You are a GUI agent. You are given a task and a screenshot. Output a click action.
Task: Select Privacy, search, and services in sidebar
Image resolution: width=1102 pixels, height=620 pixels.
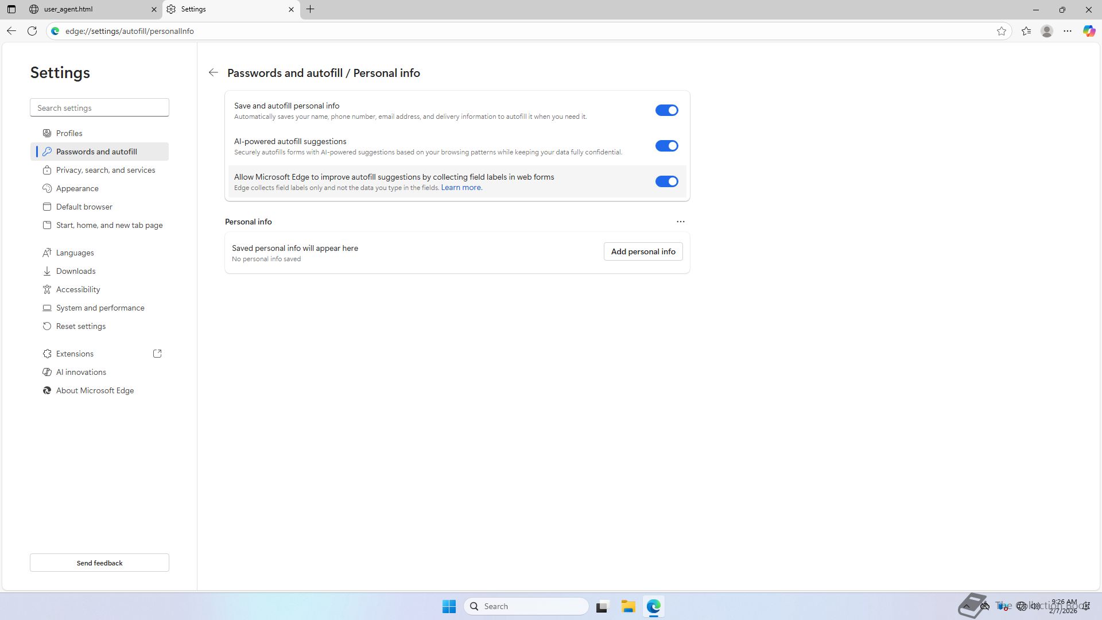tap(106, 170)
